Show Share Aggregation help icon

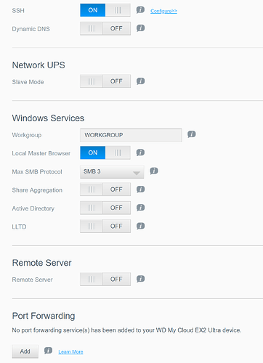140,189
